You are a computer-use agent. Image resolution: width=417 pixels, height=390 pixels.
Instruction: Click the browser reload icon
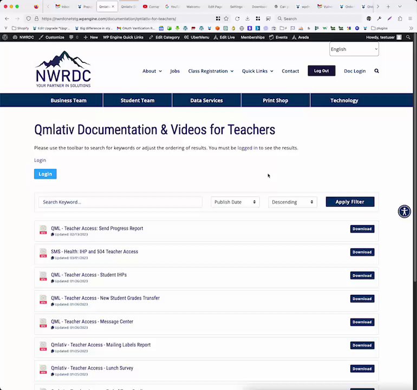tap(237, 18)
